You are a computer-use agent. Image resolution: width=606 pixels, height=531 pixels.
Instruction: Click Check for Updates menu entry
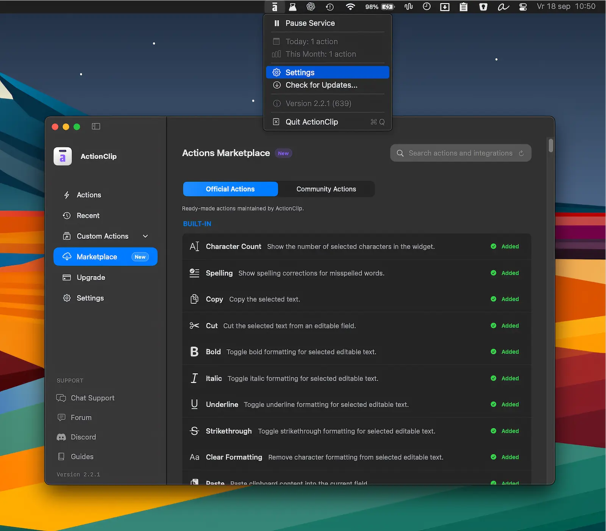point(328,85)
